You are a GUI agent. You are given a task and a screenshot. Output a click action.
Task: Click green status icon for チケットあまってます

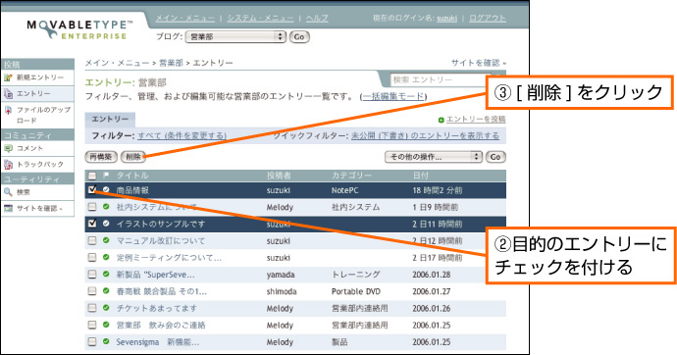(106, 308)
